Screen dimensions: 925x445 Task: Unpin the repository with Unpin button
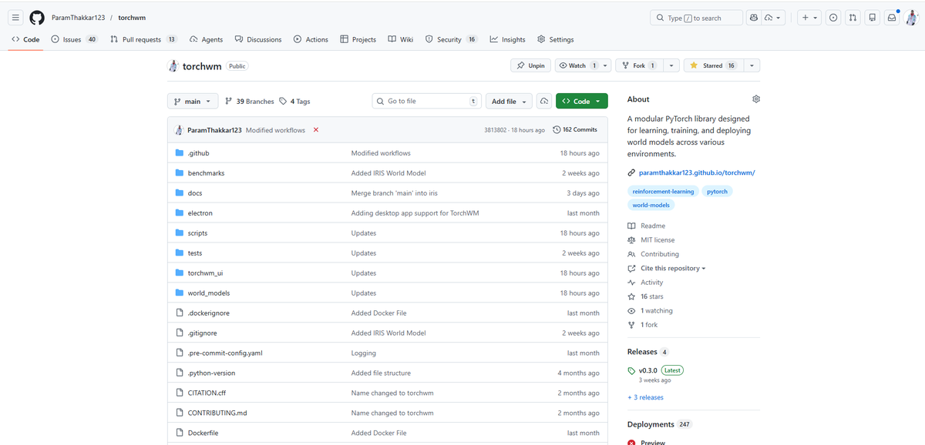tap(531, 65)
